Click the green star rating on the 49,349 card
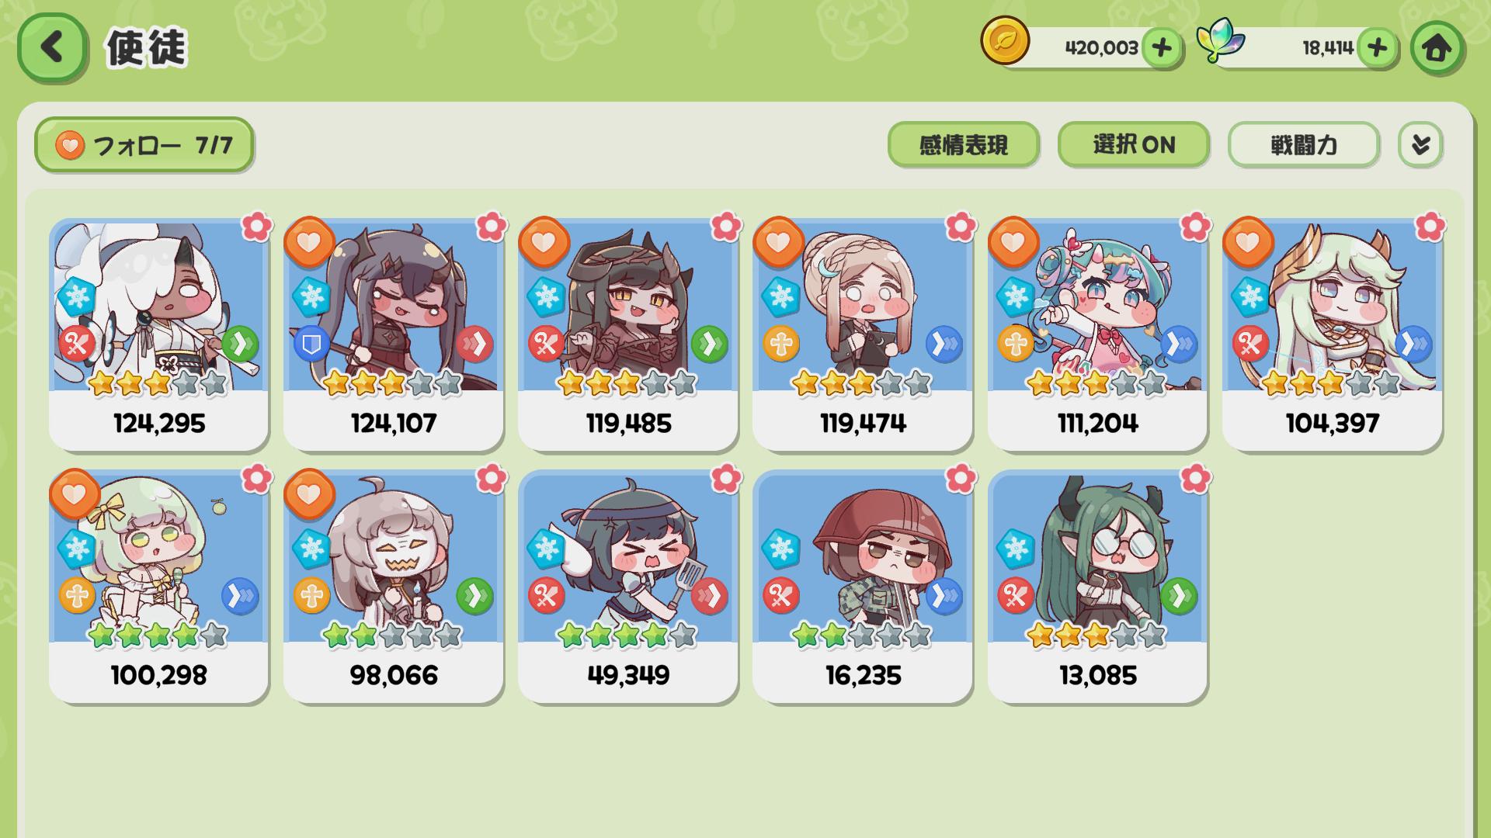The height and width of the screenshot is (838, 1491). coord(627,635)
